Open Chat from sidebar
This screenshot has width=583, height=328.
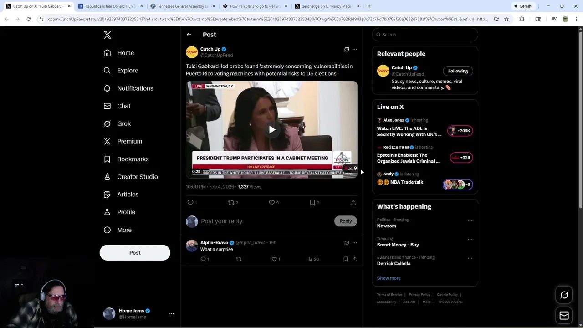(117, 106)
